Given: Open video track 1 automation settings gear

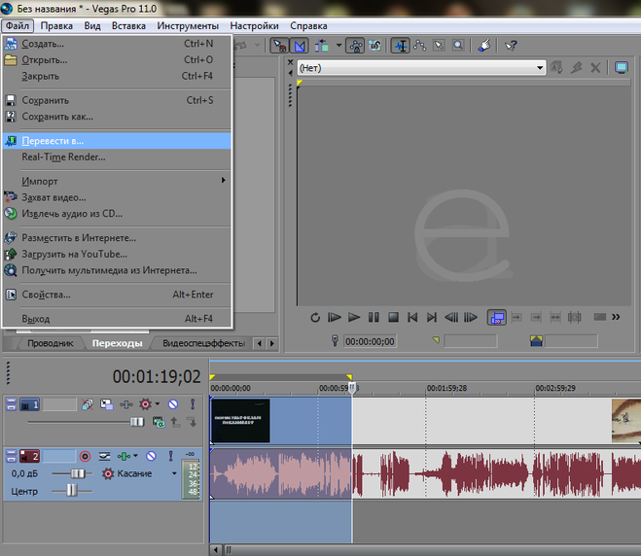Looking at the screenshot, I should click(145, 404).
